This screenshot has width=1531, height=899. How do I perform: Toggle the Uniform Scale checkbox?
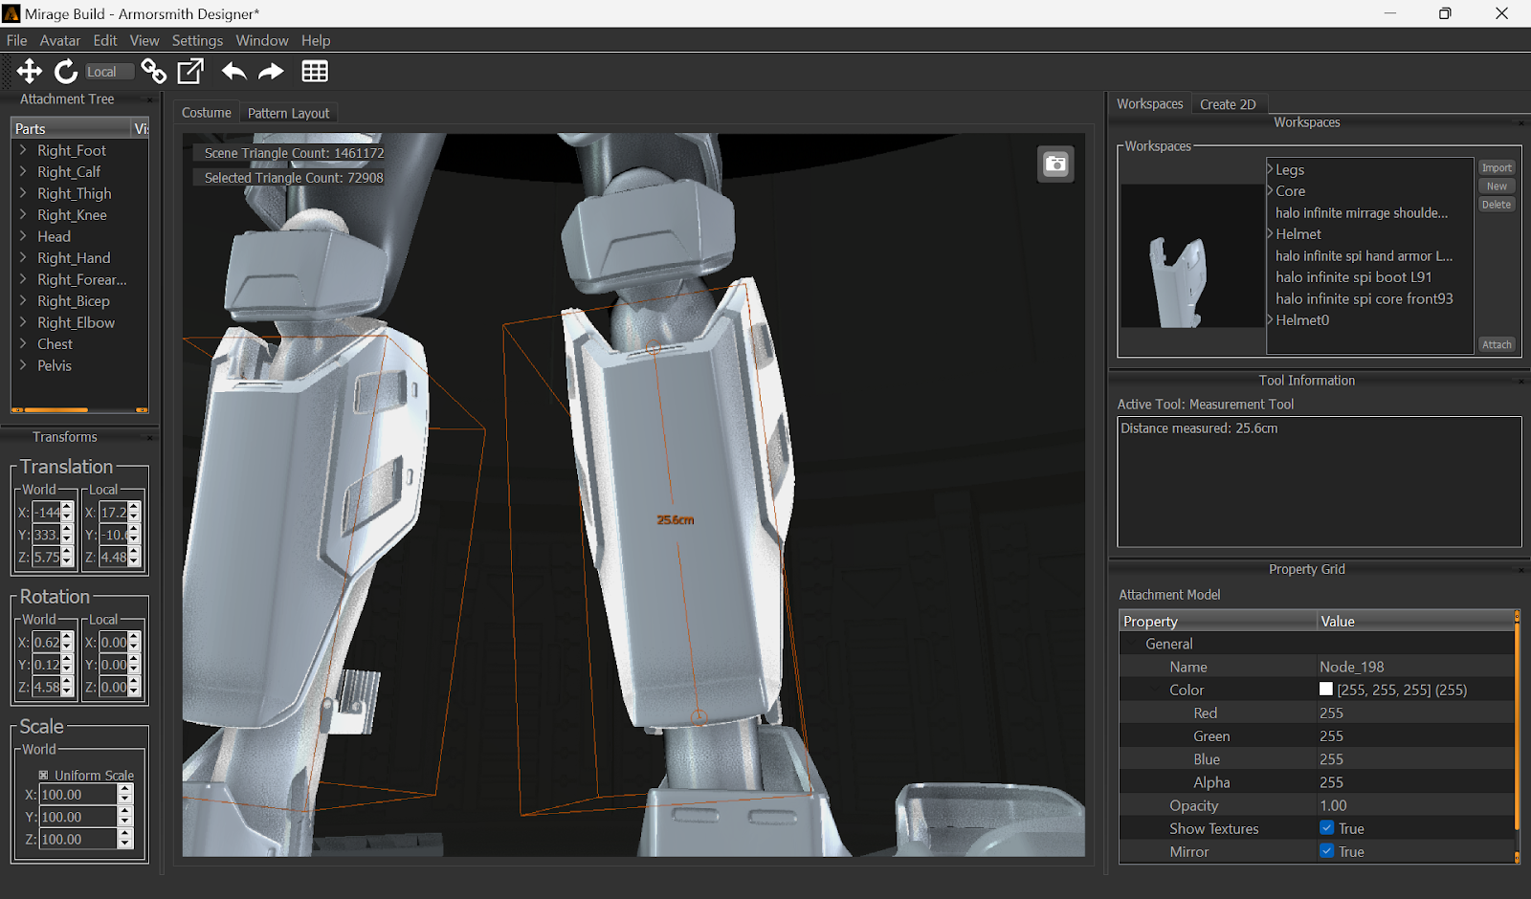[x=43, y=775]
